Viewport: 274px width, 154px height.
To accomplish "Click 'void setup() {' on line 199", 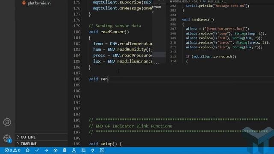I will point(105,144).
